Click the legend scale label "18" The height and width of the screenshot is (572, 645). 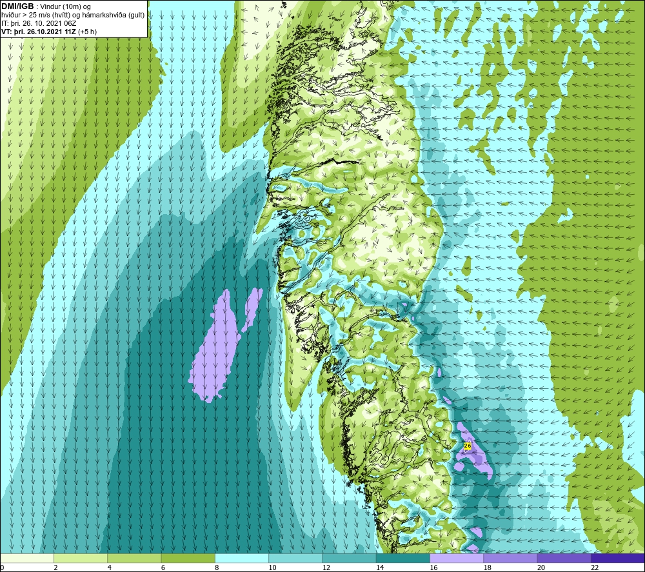pyautogui.click(x=487, y=567)
